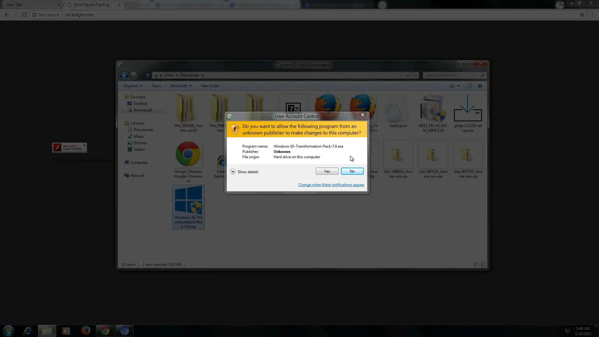The height and width of the screenshot is (337, 599).
Task: Open the Organize dropdown menu
Action: coord(133,86)
